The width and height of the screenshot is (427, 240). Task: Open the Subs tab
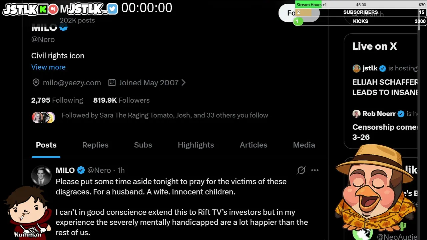point(143,145)
